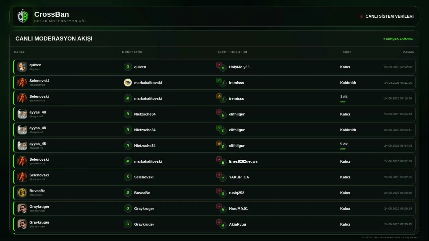Click the BuvcaBe channel avatar
This screenshot has width=429, height=241.
point(22,192)
